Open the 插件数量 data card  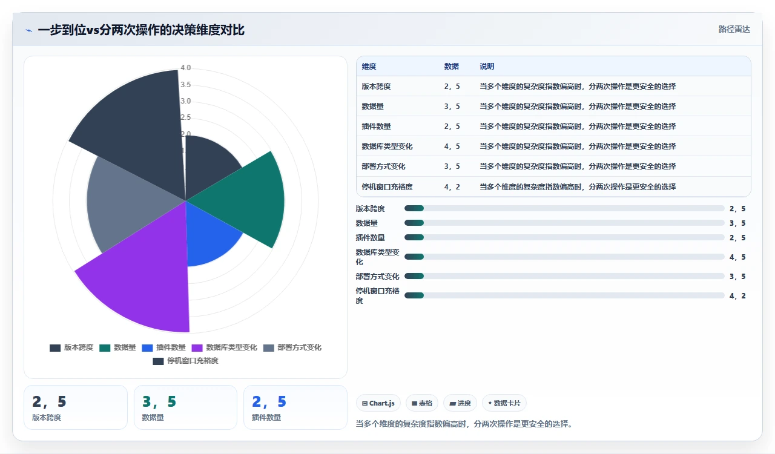295,407
